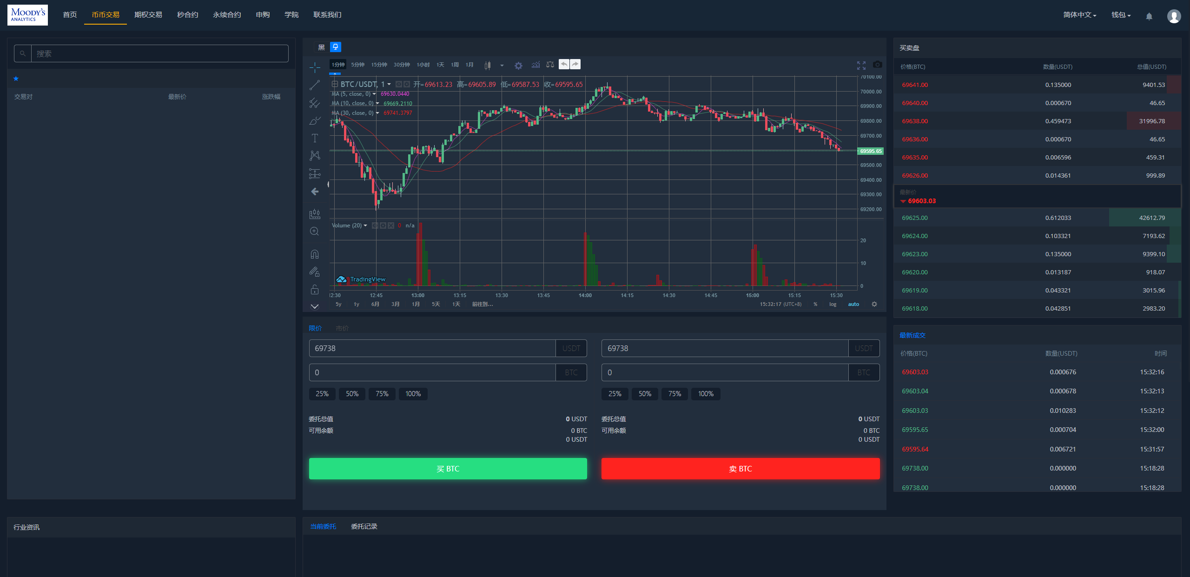Enter chart fullscreen mode
The height and width of the screenshot is (577, 1190).
click(861, 66)
